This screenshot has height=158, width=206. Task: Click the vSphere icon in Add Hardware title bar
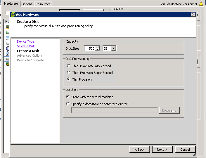point(13,14)
